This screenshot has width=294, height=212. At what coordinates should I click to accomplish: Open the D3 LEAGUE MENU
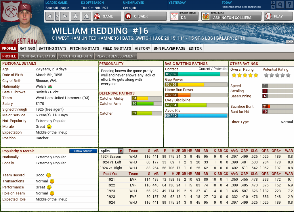[x=184, y=16]
